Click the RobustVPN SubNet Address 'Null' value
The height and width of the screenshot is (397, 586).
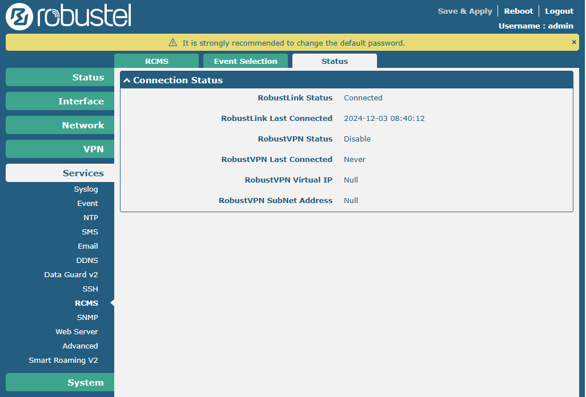[x=351, y=200]
